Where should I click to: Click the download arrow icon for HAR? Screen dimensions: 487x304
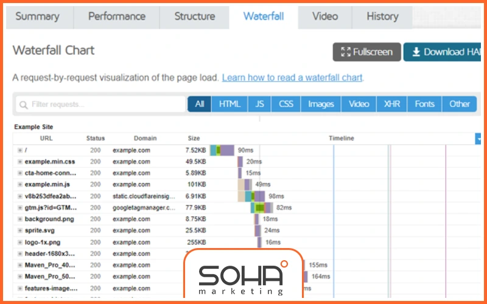[416, 52]
